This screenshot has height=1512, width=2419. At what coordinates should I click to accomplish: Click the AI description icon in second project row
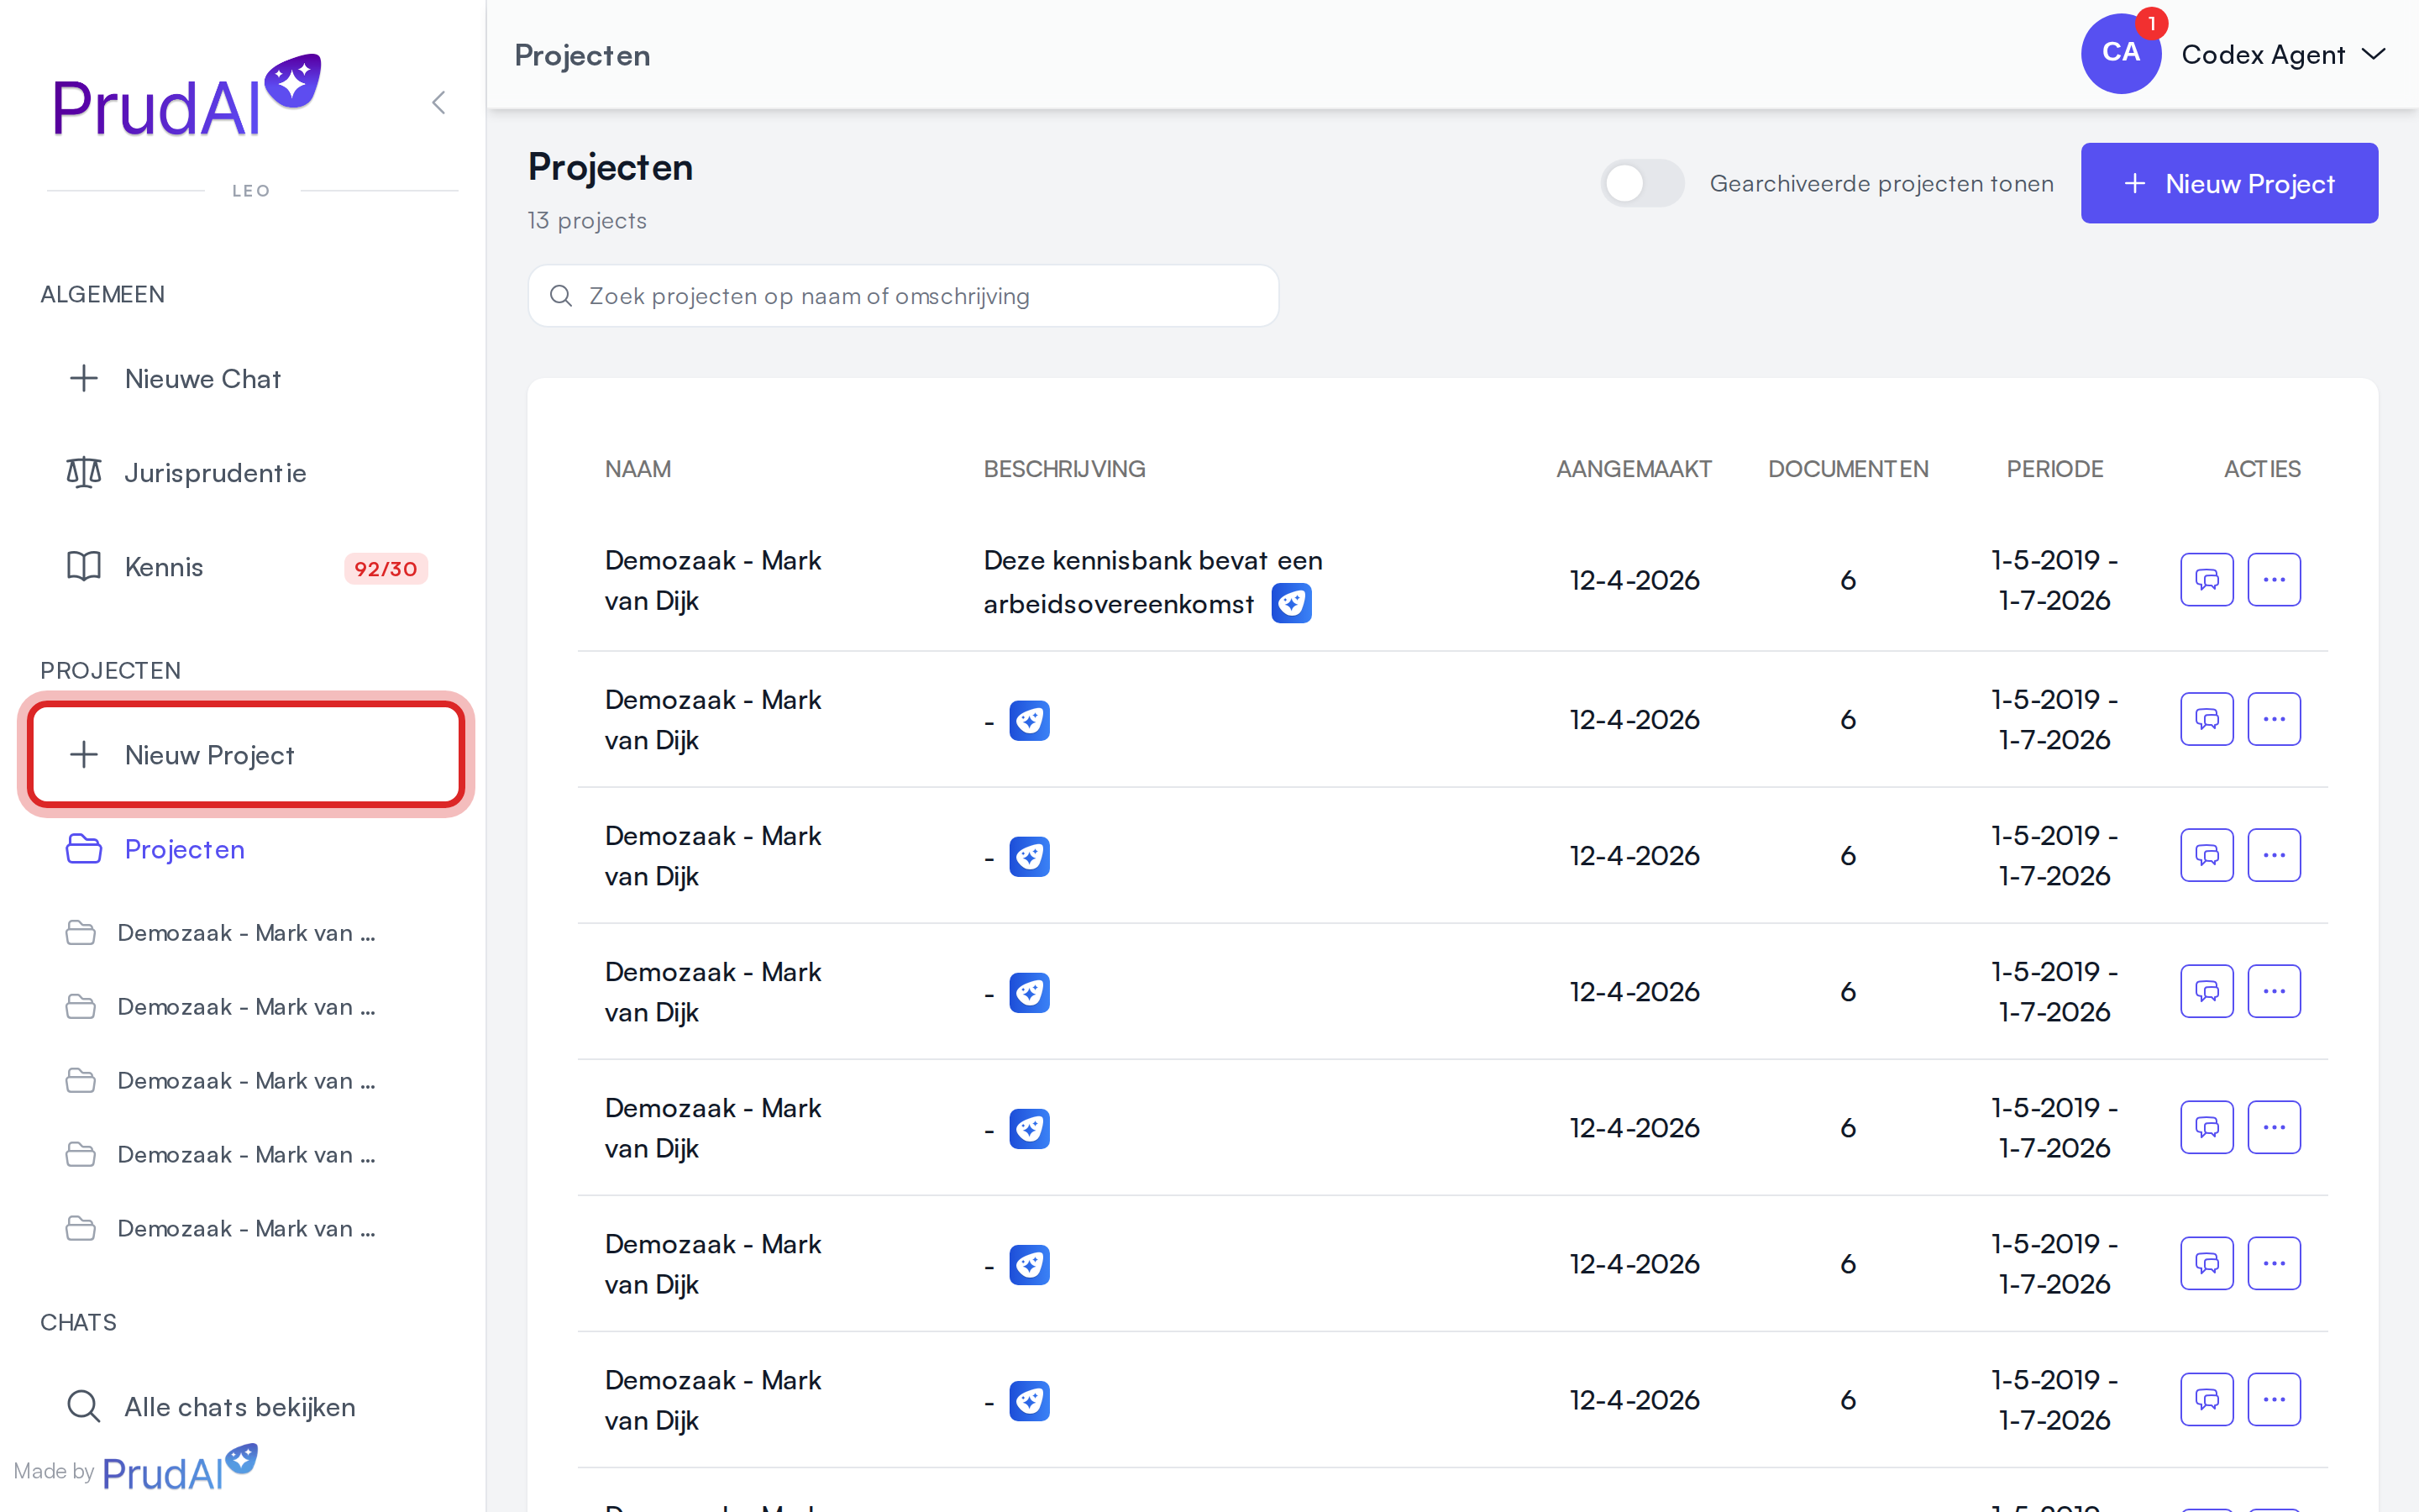1030,720
